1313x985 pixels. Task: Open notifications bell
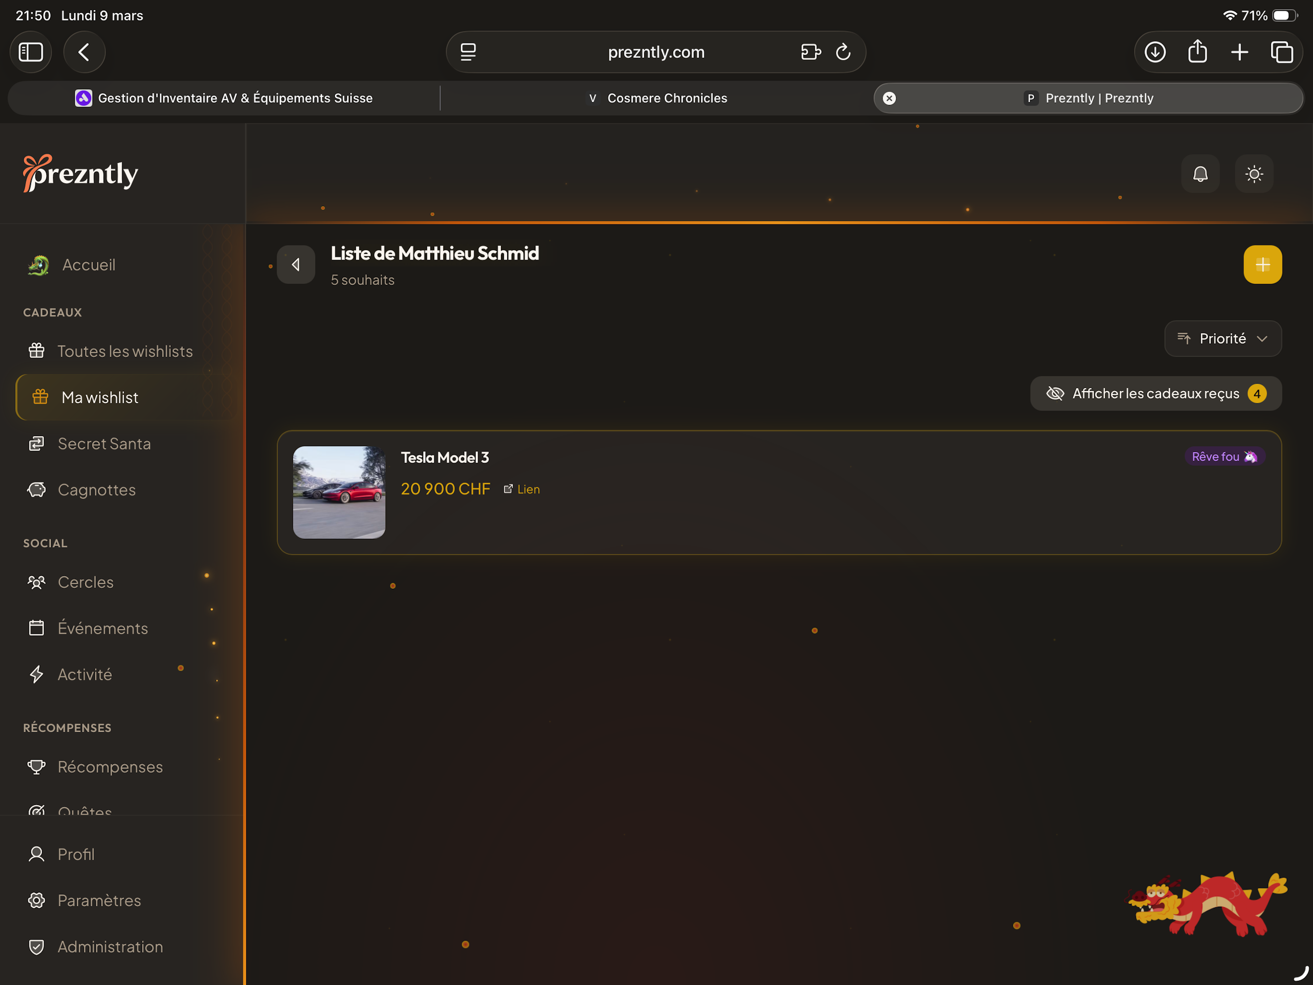click(1201, 174)
